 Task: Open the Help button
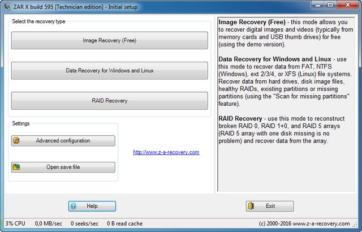92,206
